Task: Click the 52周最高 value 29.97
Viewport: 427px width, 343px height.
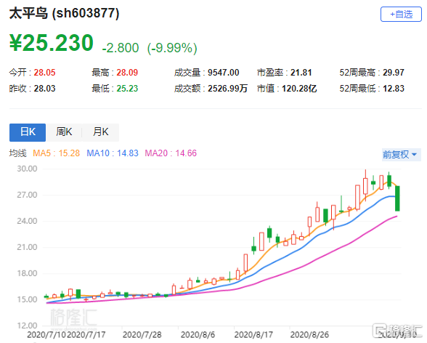Action: [x=394, y=73]
